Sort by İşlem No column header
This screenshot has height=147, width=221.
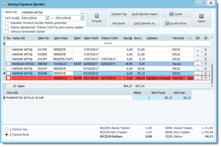(x=45, y=38)
